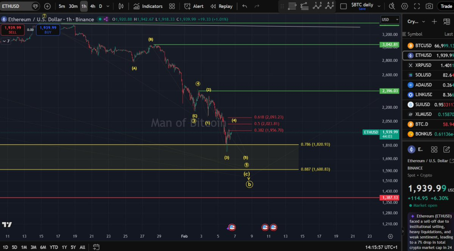Viewport: 454px width, 251px height.
Task: Select ADAUSD in the watchlist
Action: (x=429, y=85)
